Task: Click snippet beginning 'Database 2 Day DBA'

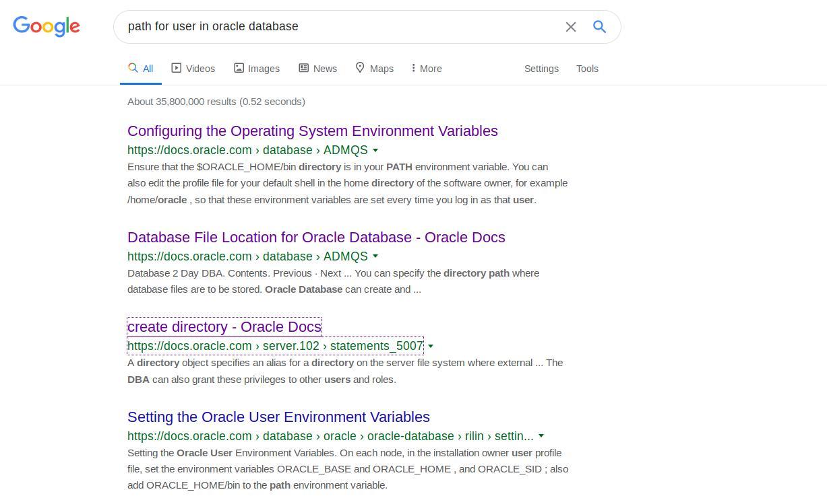Action: tap(333, 281)
